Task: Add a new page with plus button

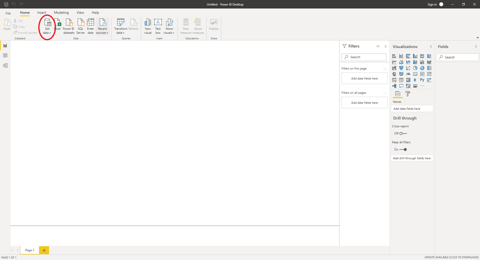Action: [44, 250]
